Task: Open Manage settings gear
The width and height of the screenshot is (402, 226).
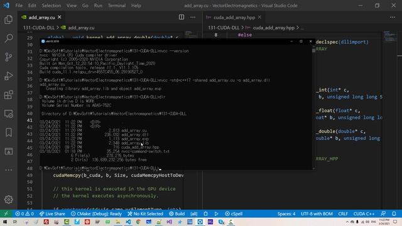Action: 8,200
